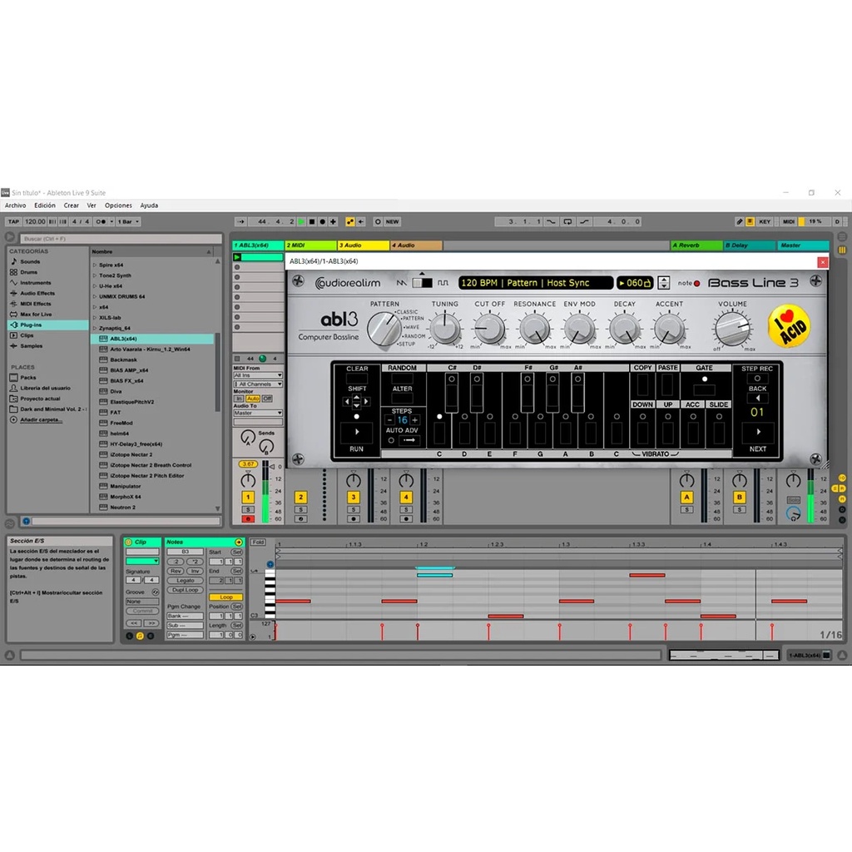
Task: Click the NEXT step arrow in ABL3
Action: click(x=757, y=433)
